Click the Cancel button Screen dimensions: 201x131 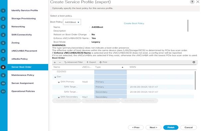[189, 127]
